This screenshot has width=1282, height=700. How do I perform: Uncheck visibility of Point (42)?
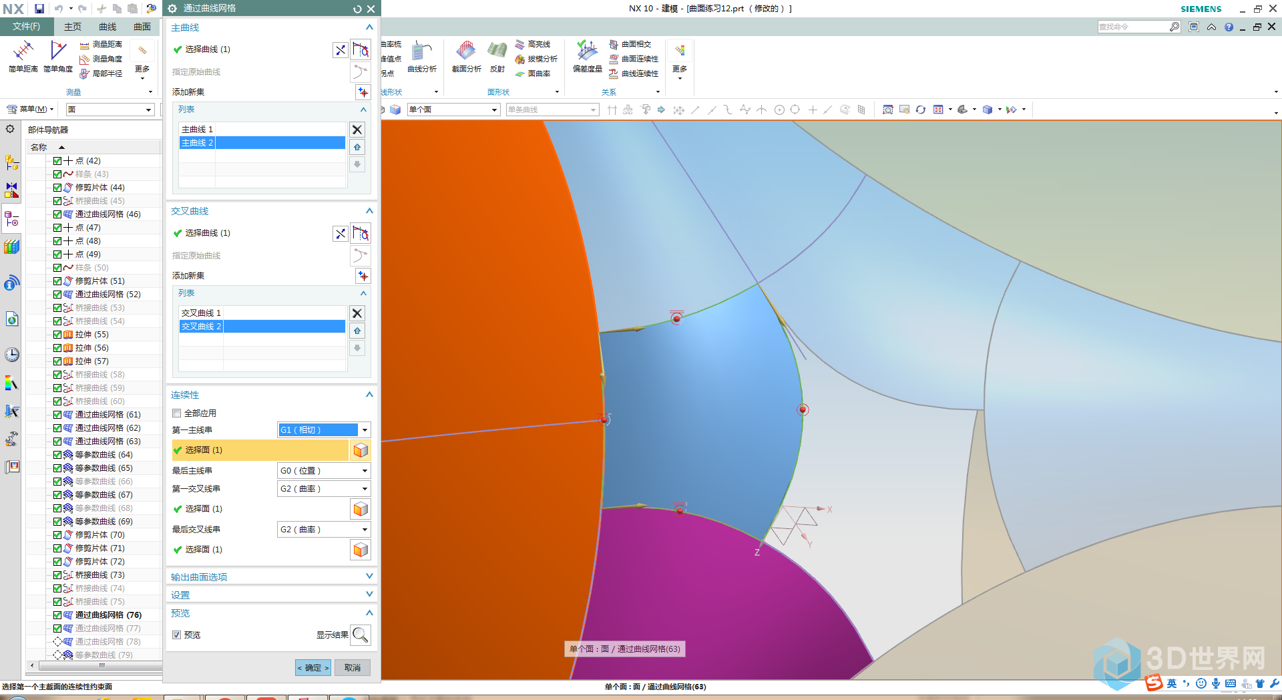(x=57, y=161)
